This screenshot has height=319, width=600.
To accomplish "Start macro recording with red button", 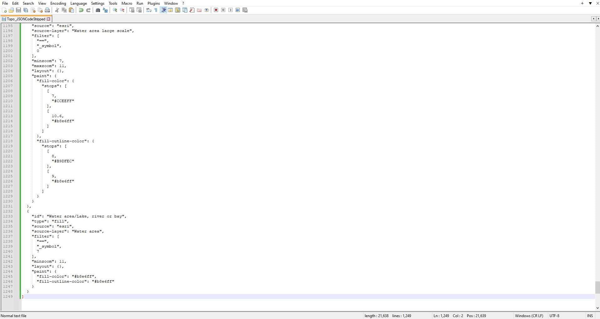I will [216, 10].
